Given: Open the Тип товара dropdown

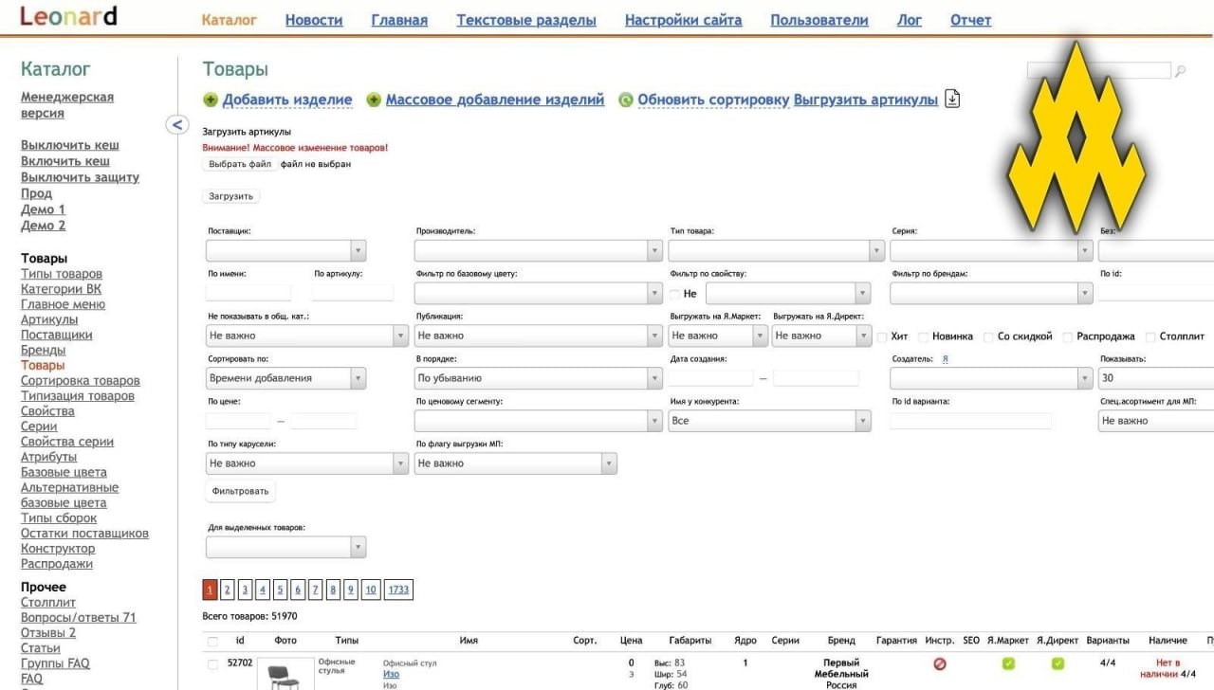Looking at the screenshot, I should (x=776, y=251).
